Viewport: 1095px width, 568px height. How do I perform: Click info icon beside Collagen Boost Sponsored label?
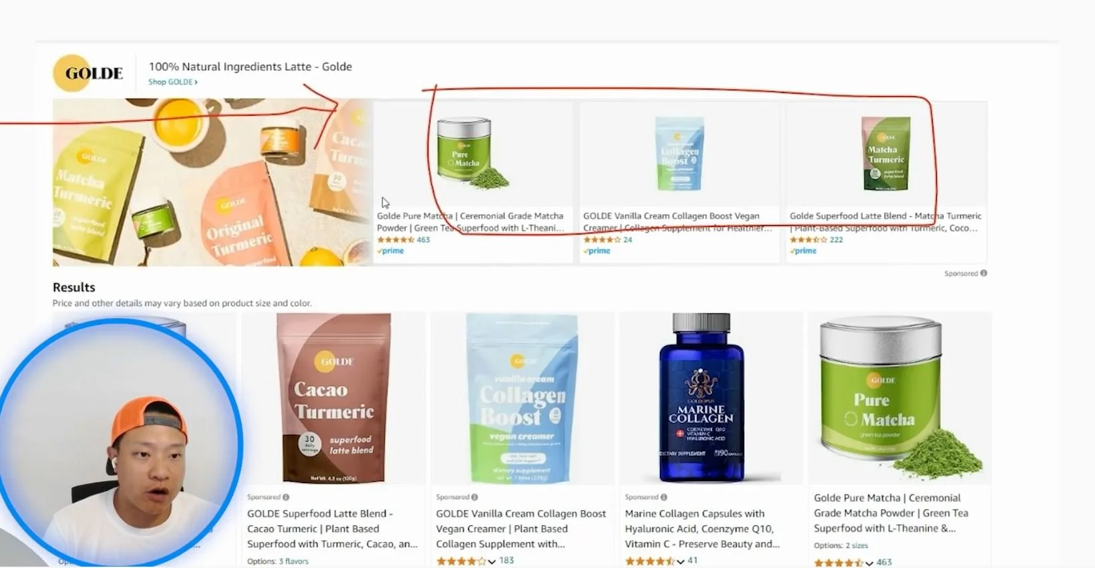click(475, 497)
